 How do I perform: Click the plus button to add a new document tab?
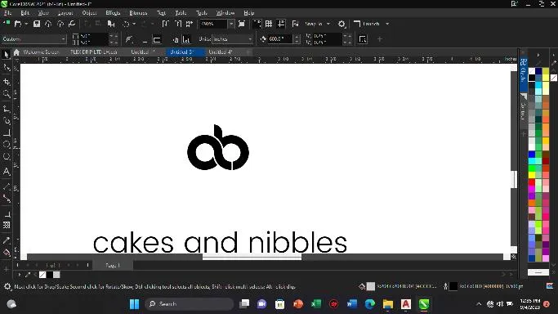pyautogui.click(x=248, y=52)
